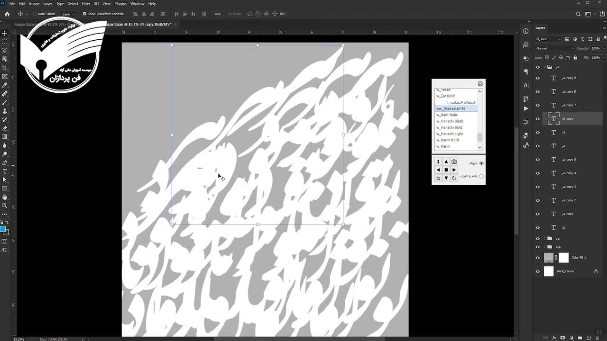The image size is (607, 341).
Task: Open the Plugins menu
Action: [120, 4]
